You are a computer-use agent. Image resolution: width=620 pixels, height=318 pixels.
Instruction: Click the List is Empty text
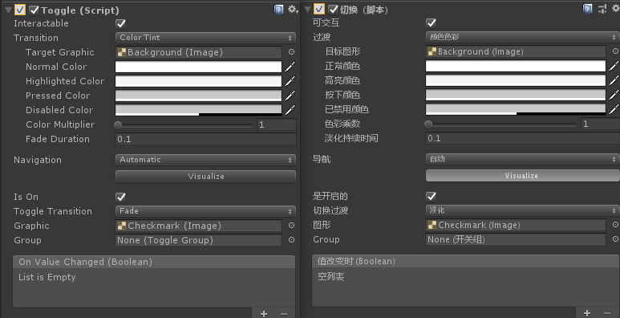click(x=47, y=277)
